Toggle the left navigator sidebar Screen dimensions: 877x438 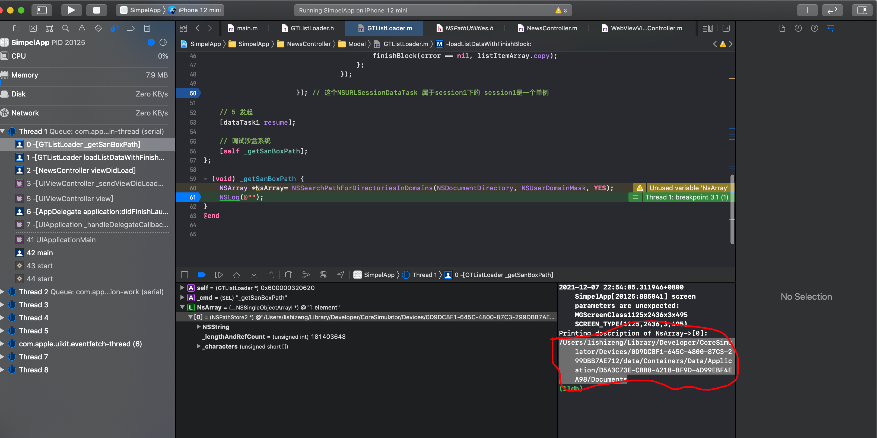(x=42, y=10)
